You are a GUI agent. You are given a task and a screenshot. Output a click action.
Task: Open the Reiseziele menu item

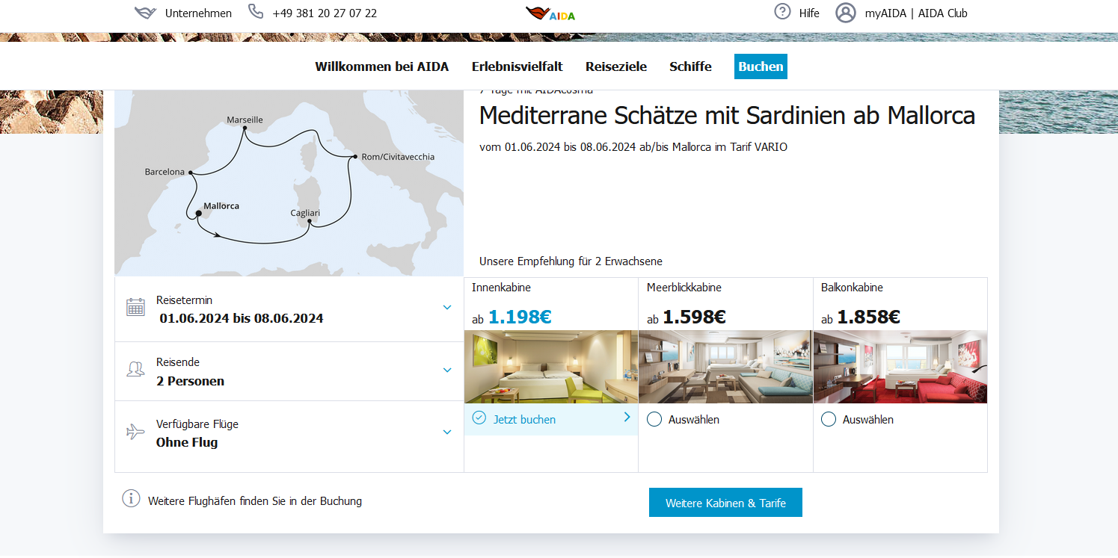pos(616,66)
